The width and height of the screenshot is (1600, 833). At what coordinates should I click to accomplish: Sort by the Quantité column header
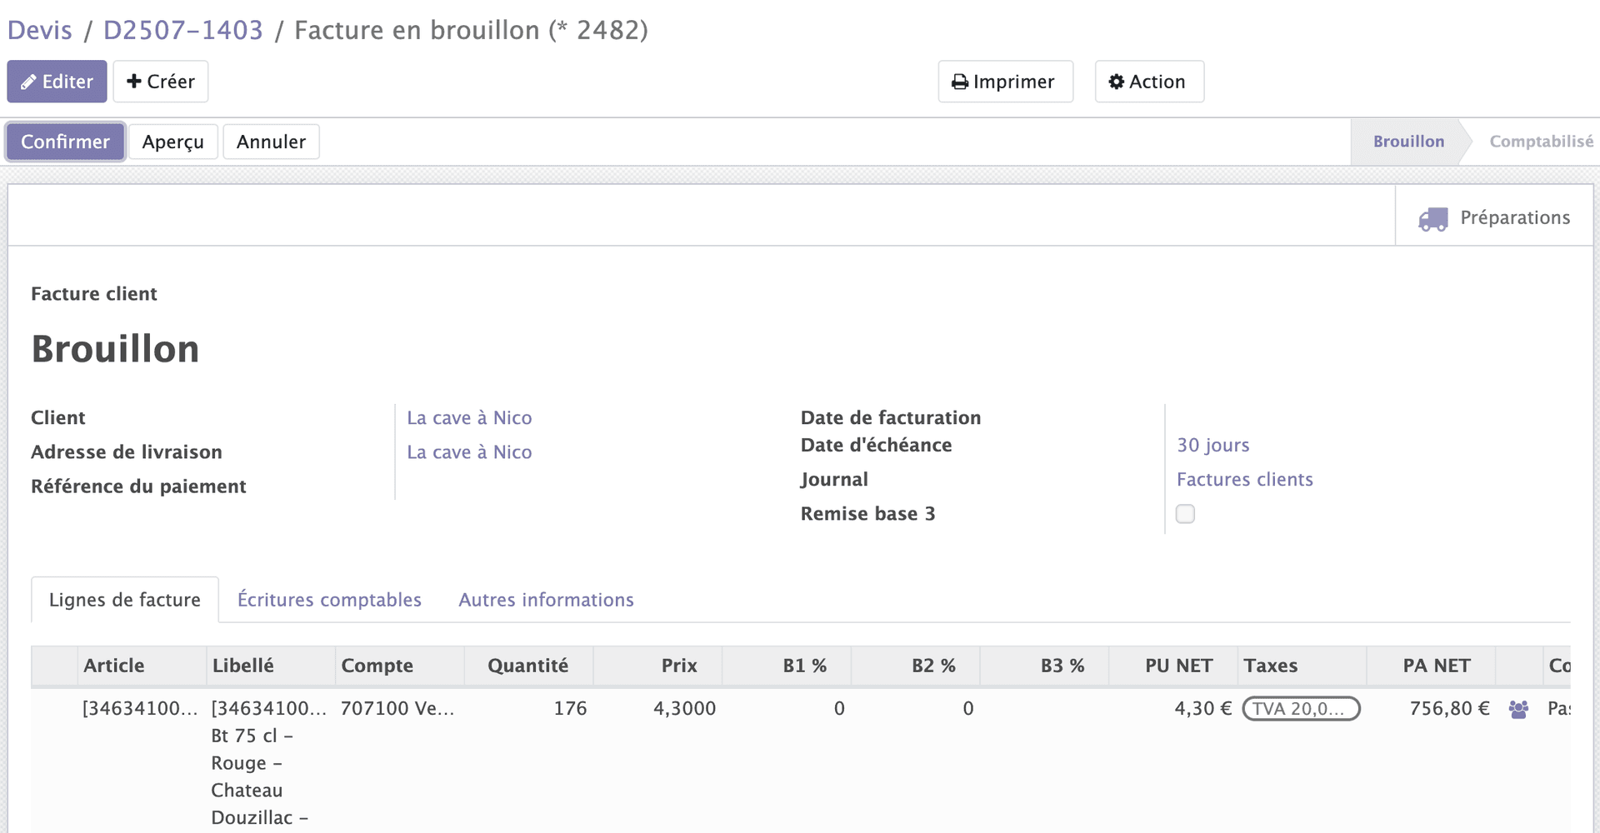[x=527, y=666]
